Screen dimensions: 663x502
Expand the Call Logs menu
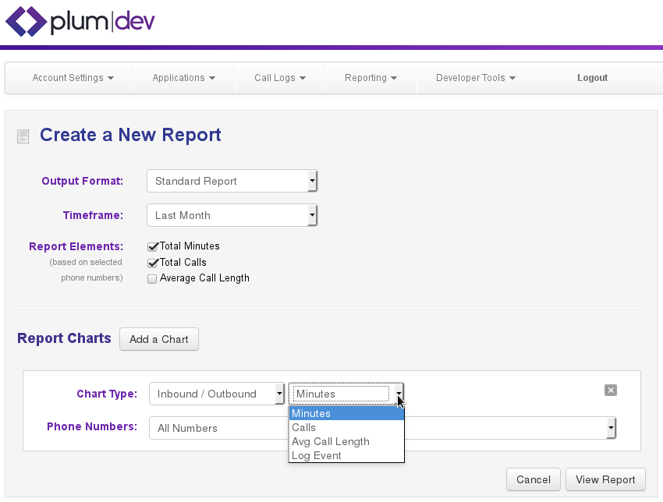[279, 78]
